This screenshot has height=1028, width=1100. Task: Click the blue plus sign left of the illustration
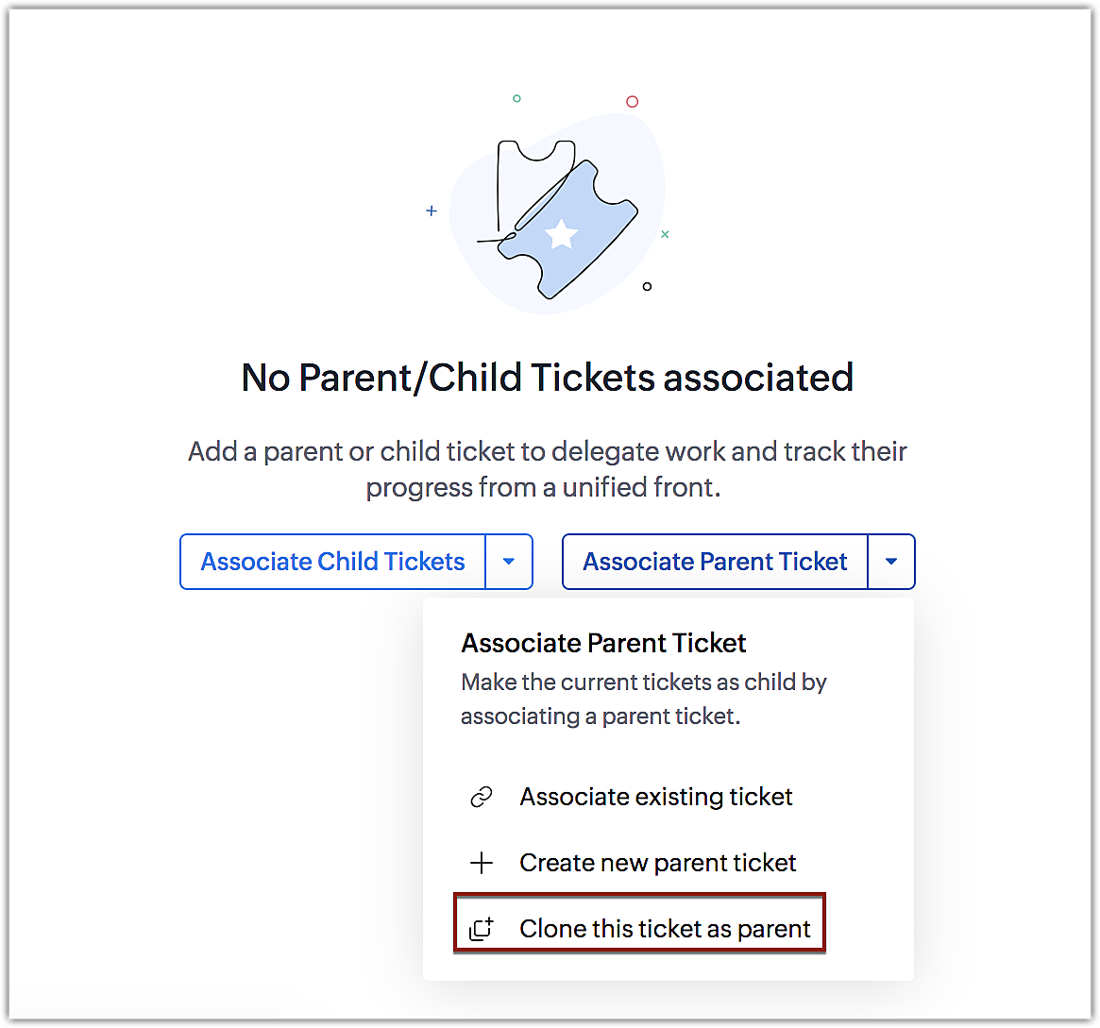432,211
